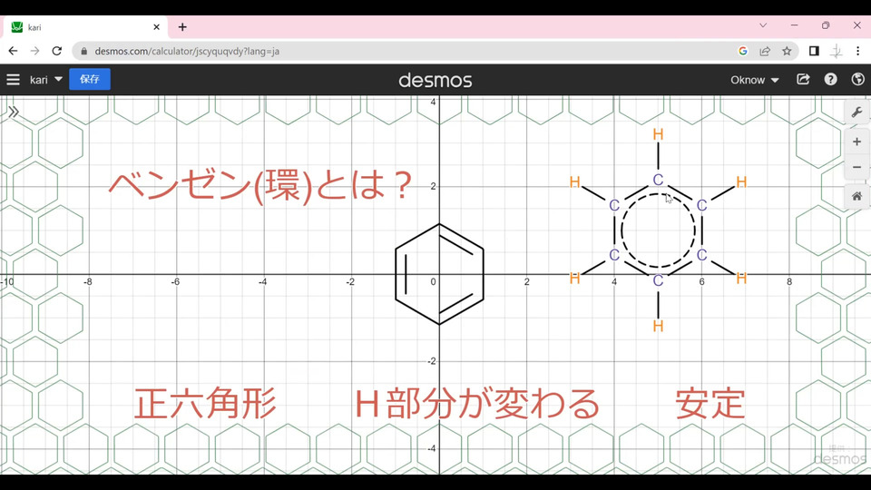
Task: Click the top purple C atom label
Action: click(658, 180)
